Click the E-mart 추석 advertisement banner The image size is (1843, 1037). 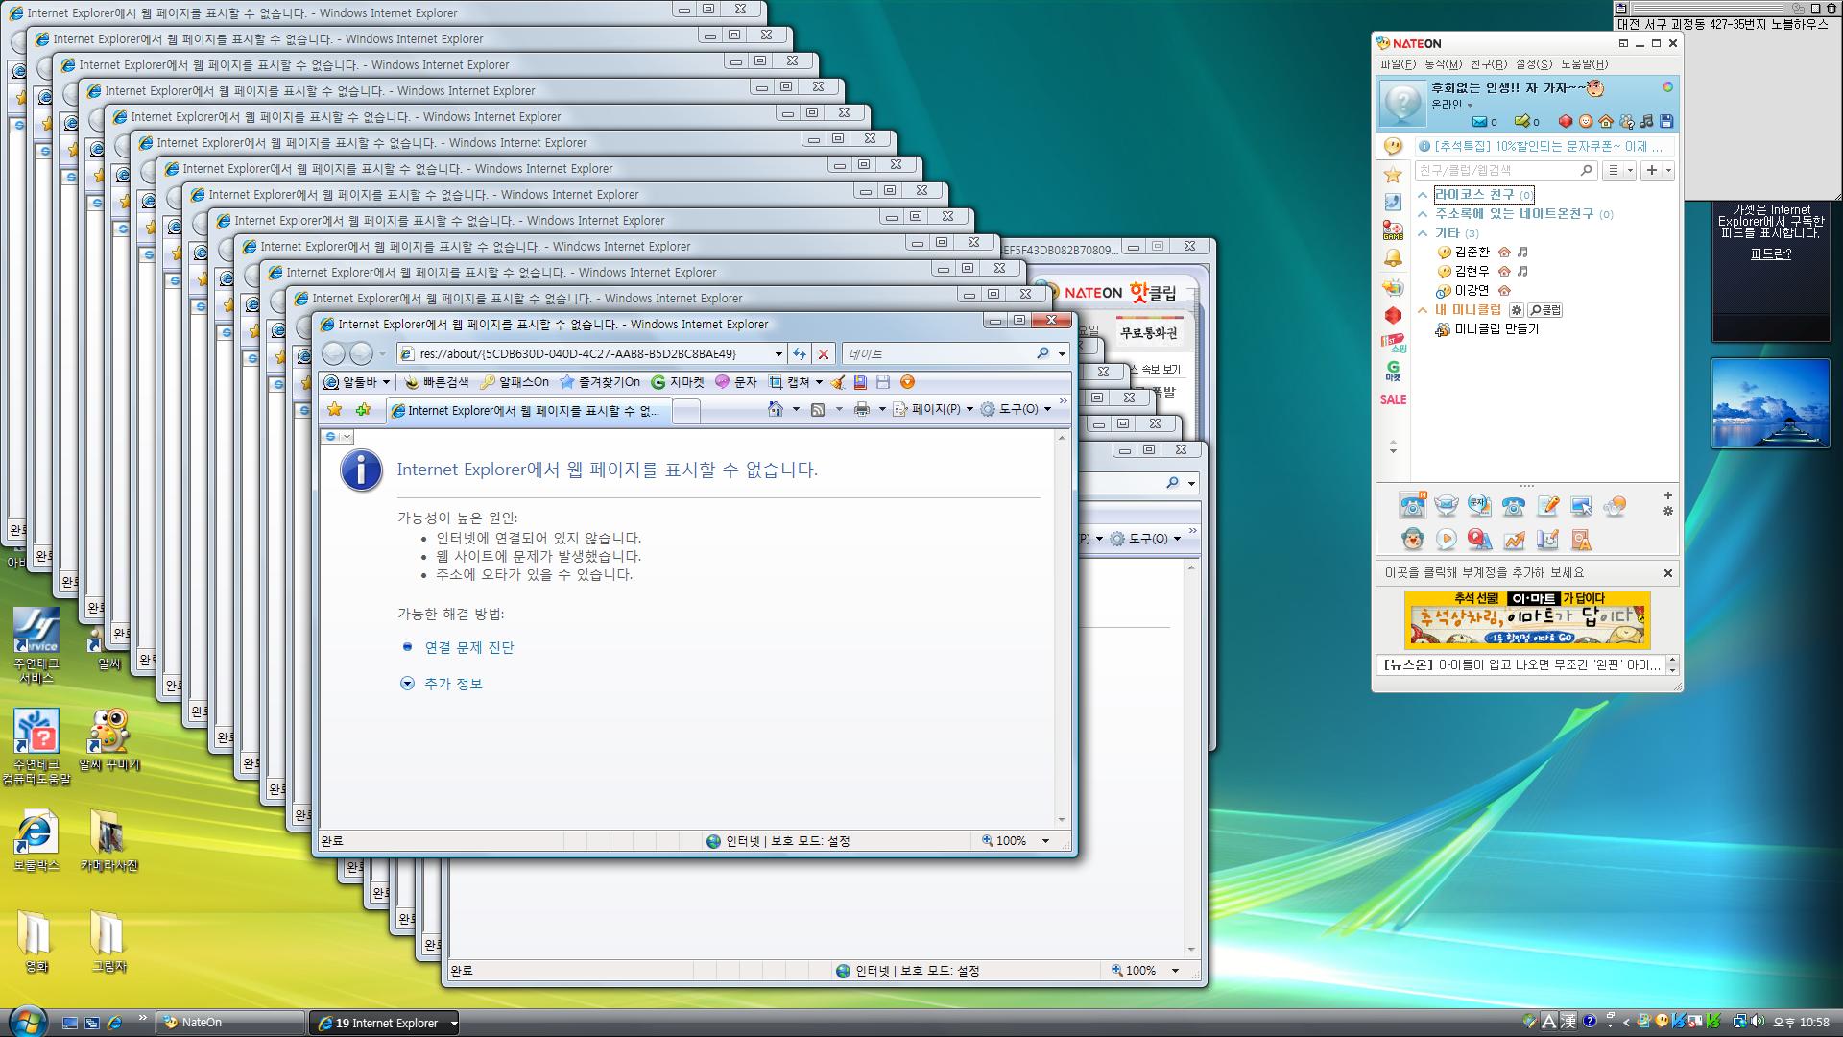coord(1527,620)
